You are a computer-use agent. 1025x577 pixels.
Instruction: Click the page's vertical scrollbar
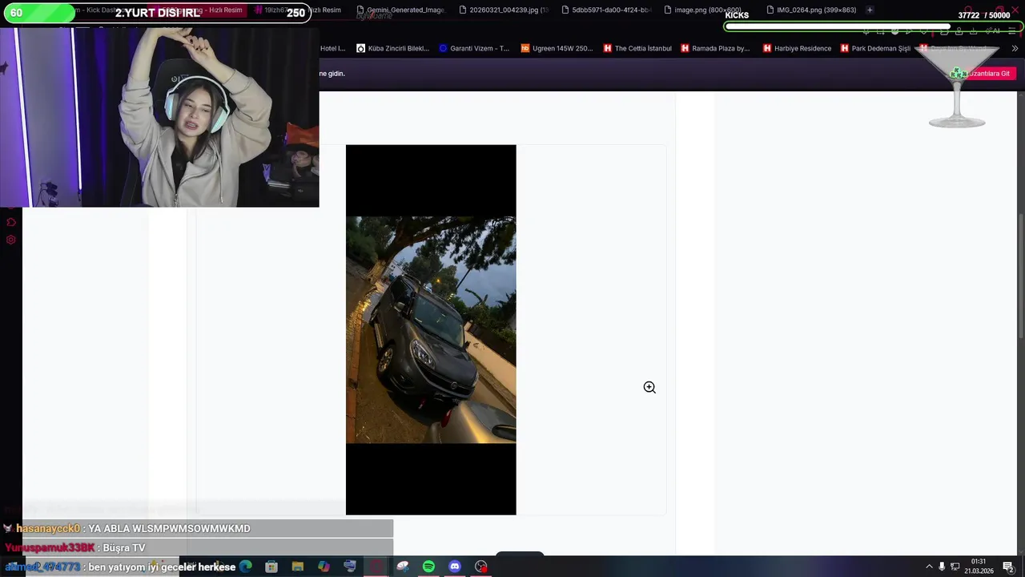(x=1021, y=276)
